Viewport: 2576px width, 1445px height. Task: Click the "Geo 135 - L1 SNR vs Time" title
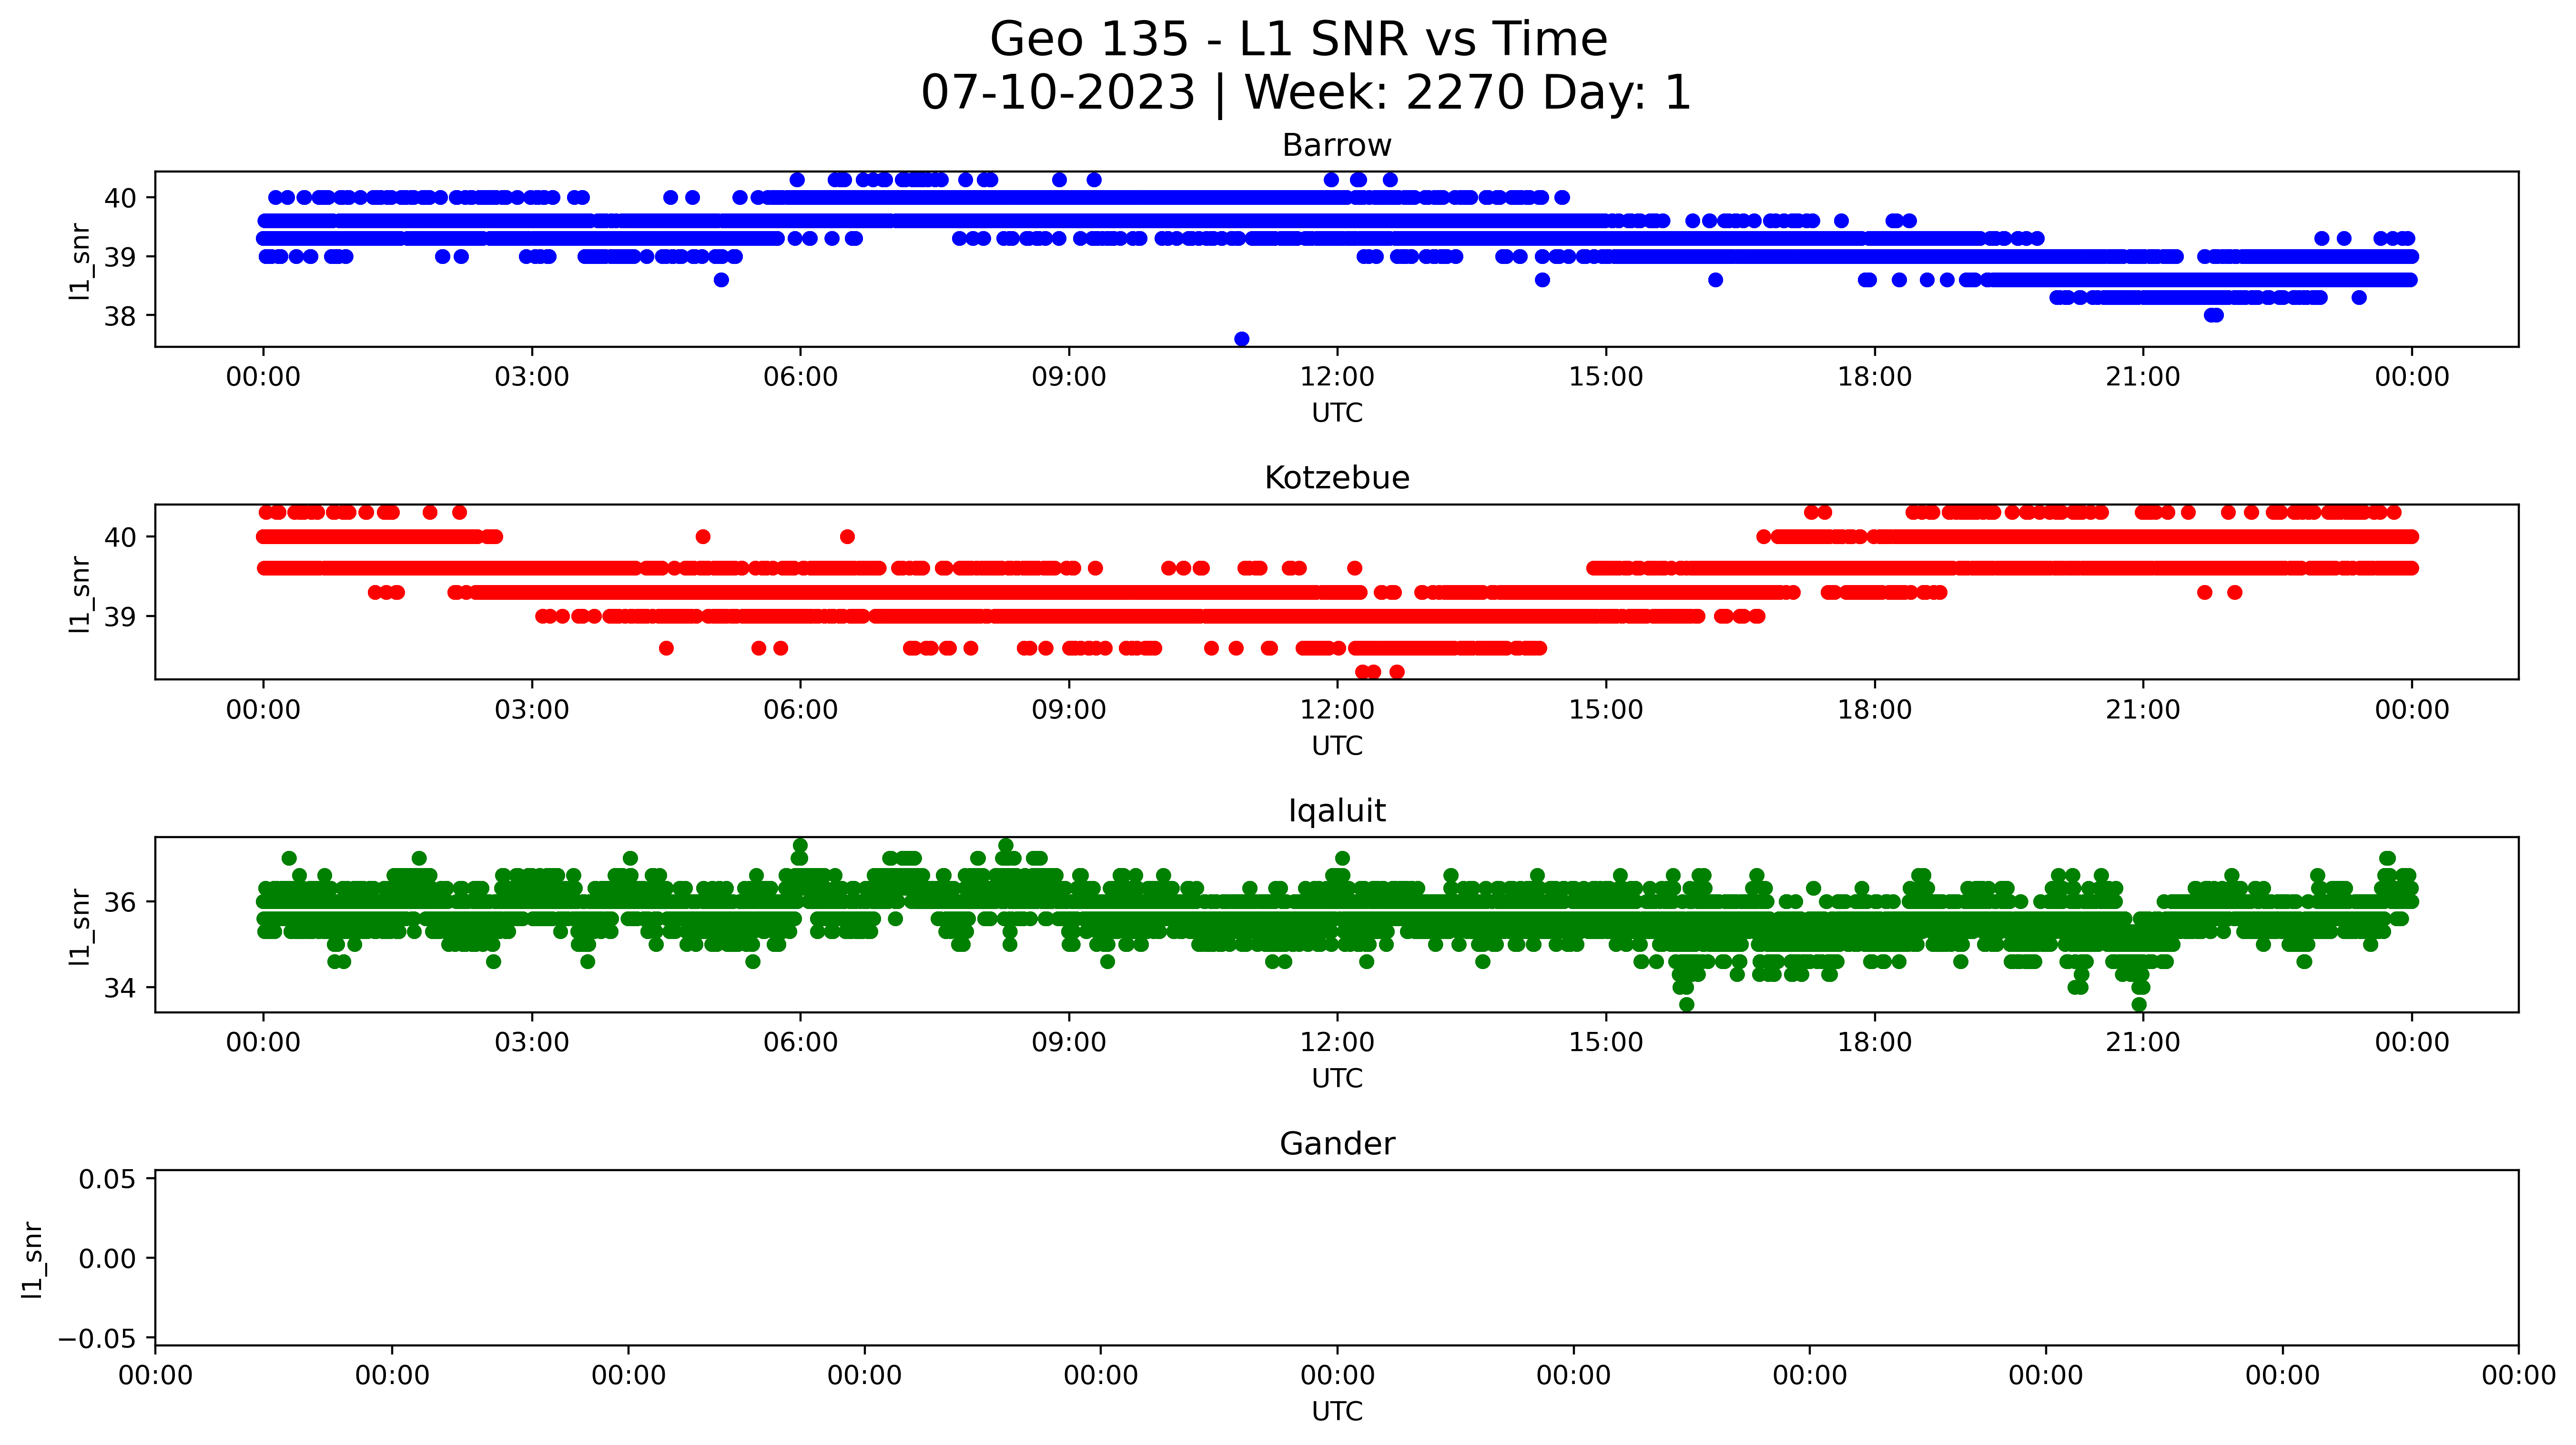coord(1298,40)
